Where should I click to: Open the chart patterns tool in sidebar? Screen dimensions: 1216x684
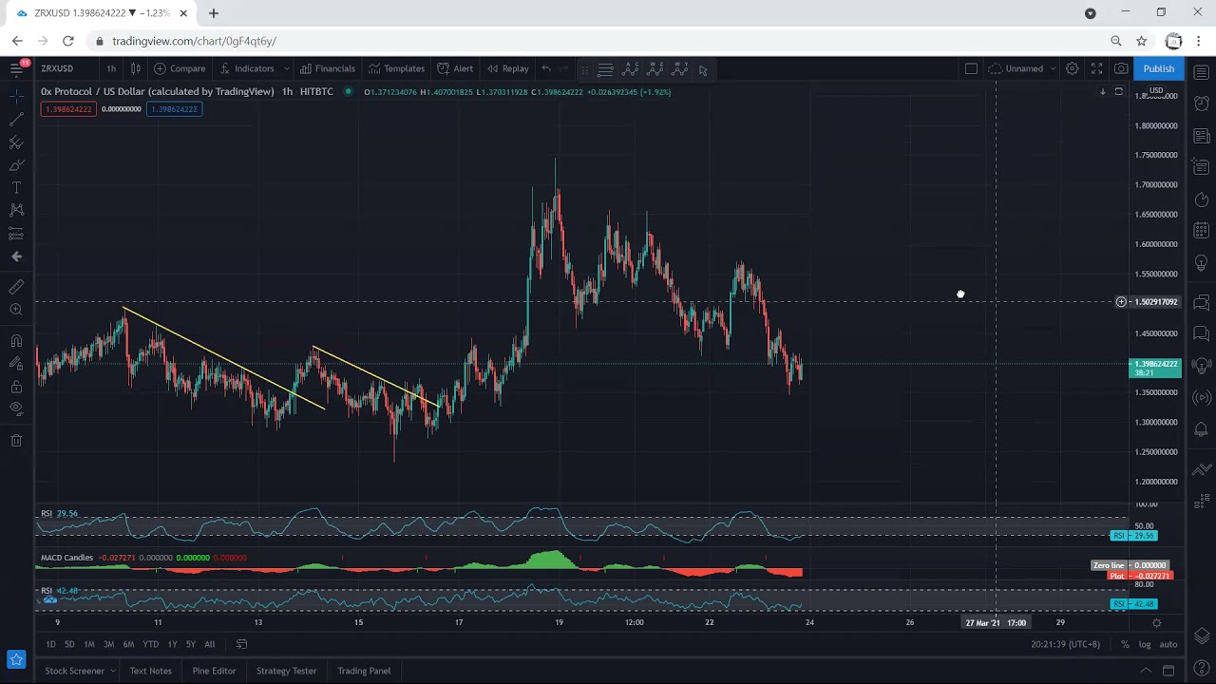(16, 211)
